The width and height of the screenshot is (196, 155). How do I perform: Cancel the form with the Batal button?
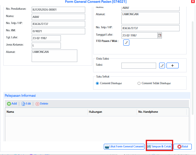point(183,146)
